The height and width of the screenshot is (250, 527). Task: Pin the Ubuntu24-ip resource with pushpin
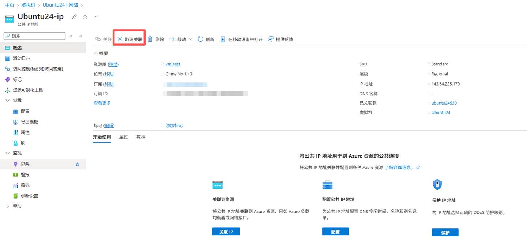74,17
